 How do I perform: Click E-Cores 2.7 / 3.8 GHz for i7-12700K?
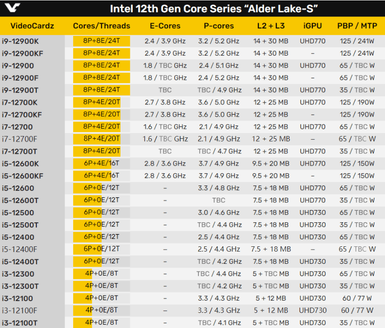165,102
